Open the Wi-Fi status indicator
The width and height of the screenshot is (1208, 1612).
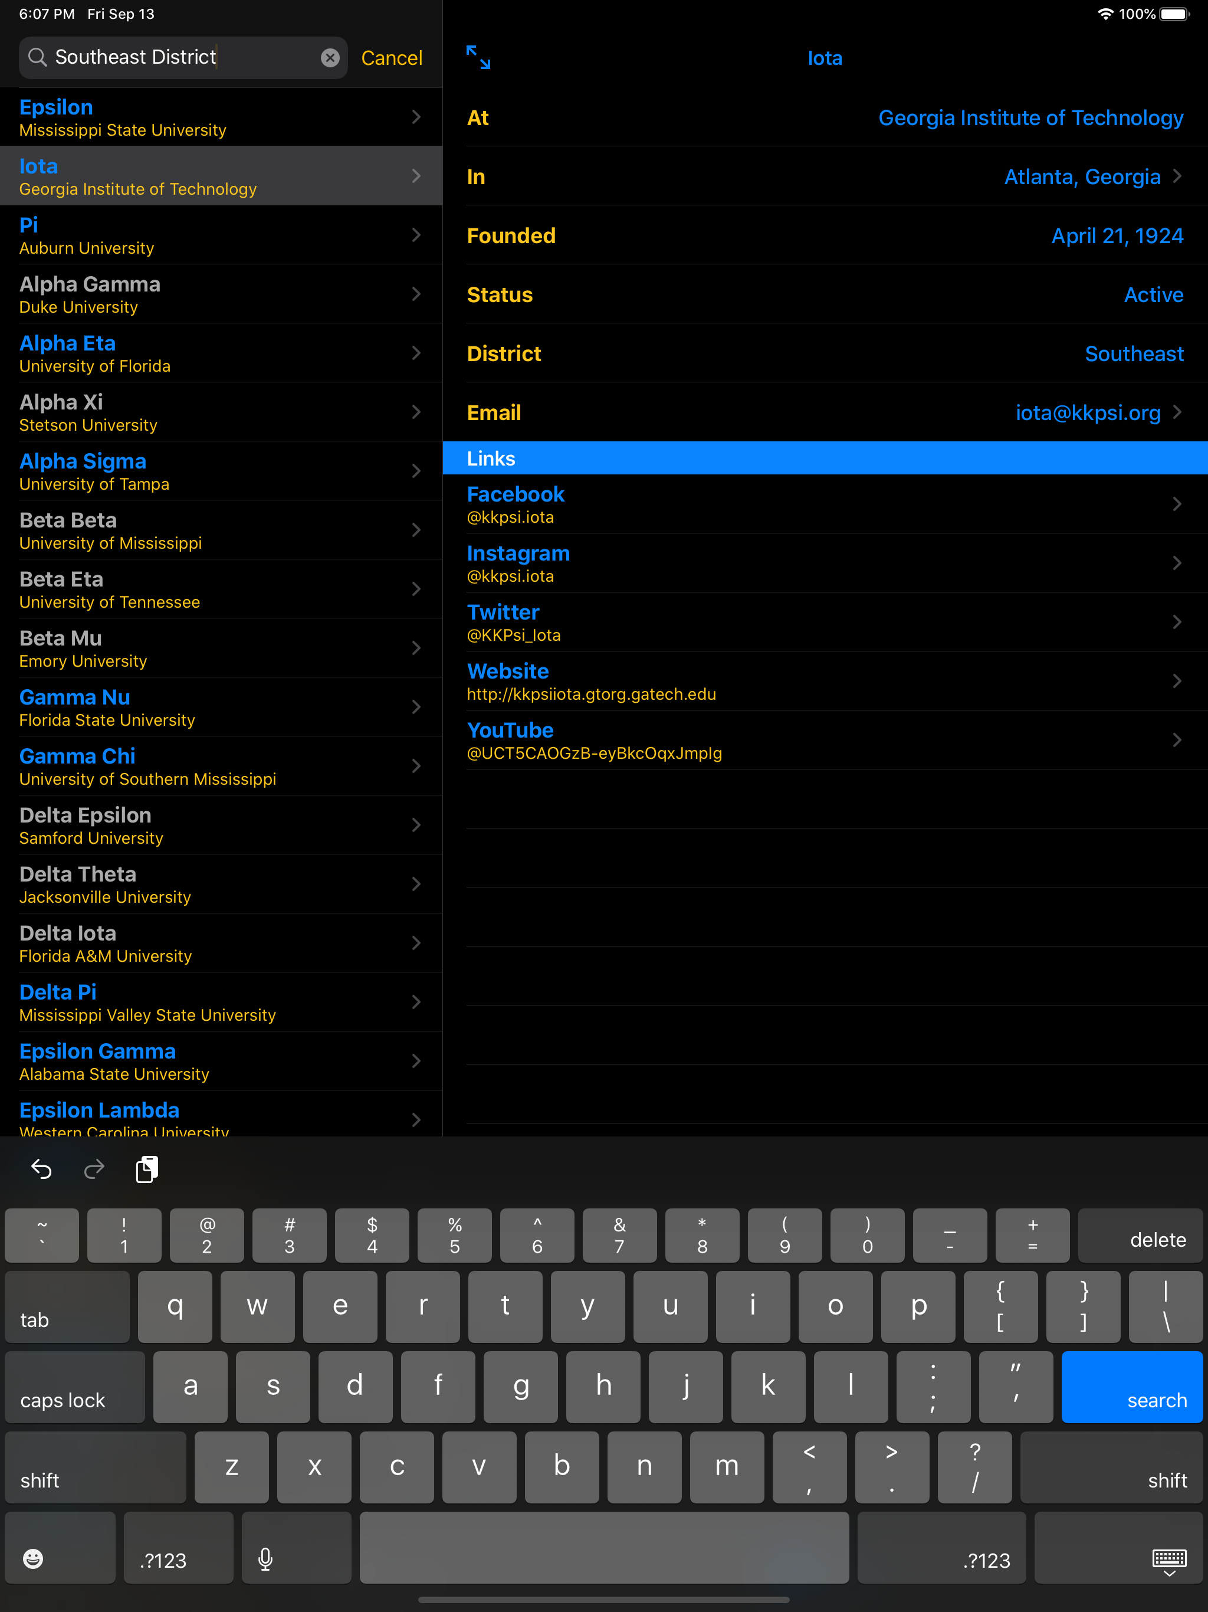pyautogui.click(x=1105, y=14)
